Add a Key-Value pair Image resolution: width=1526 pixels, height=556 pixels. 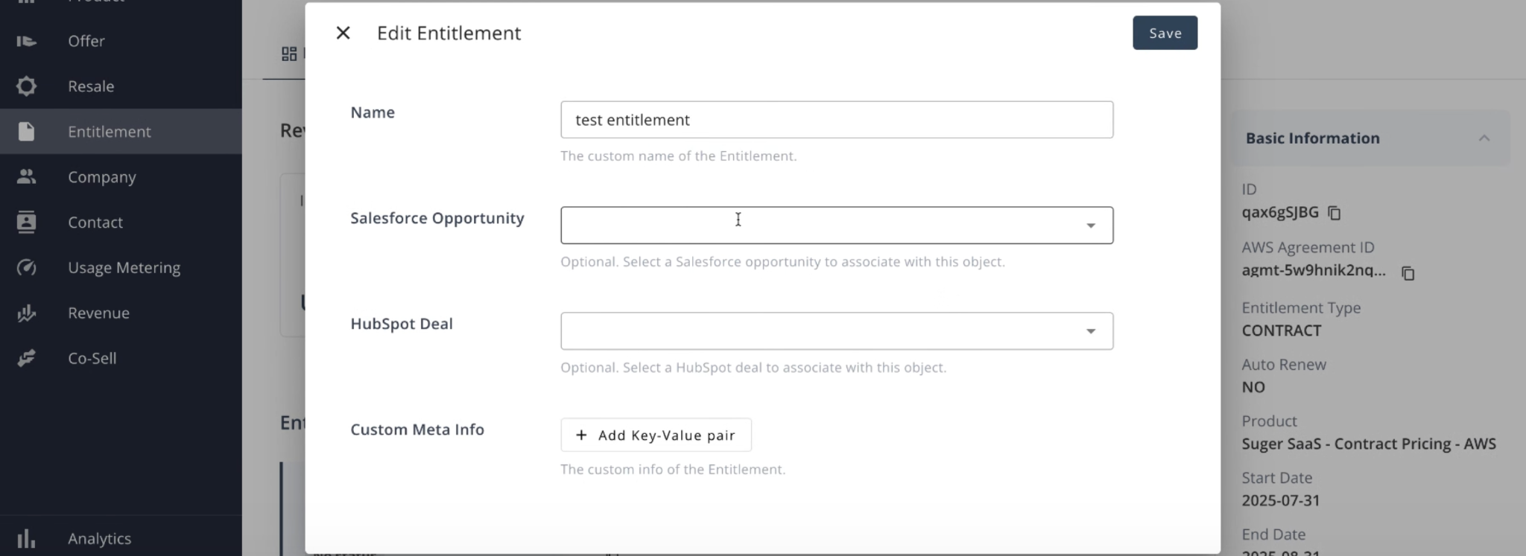pyautogui.click(x=656, y=435)
